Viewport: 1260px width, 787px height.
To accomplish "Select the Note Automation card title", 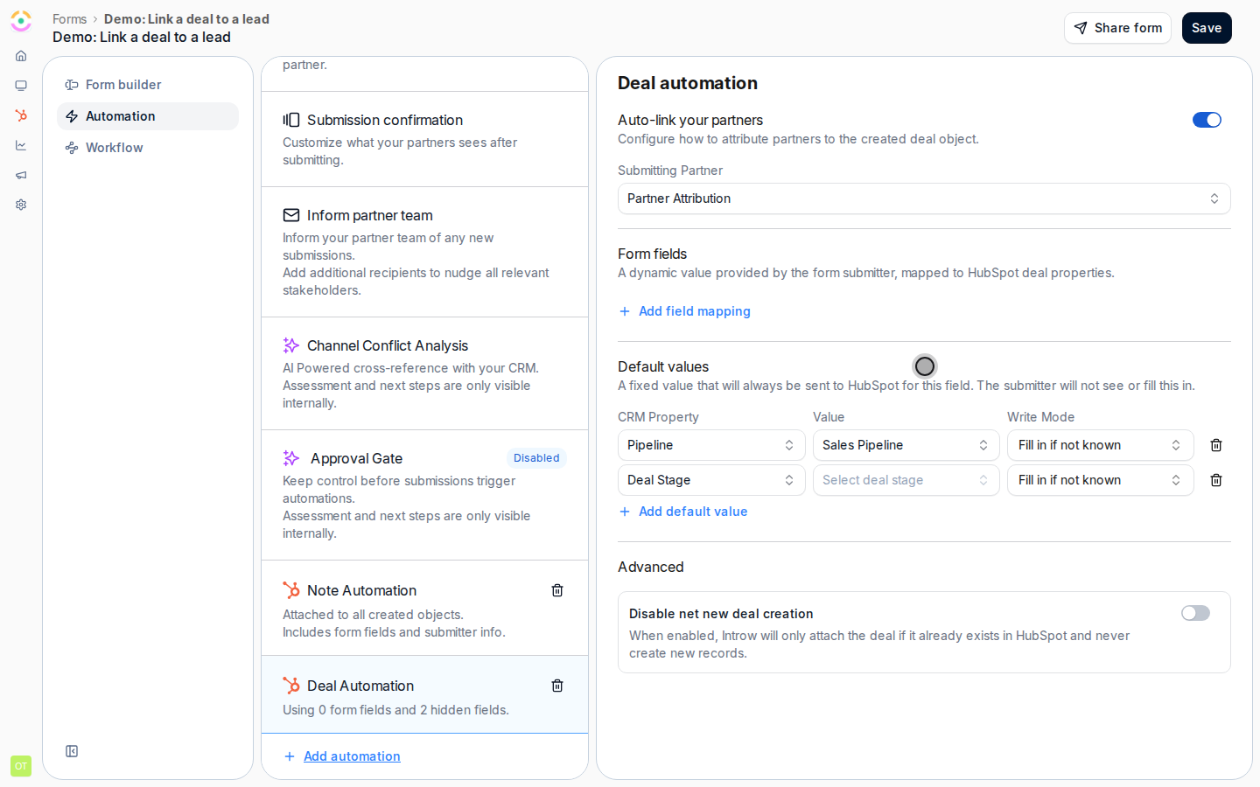I will tap(361, 590).
